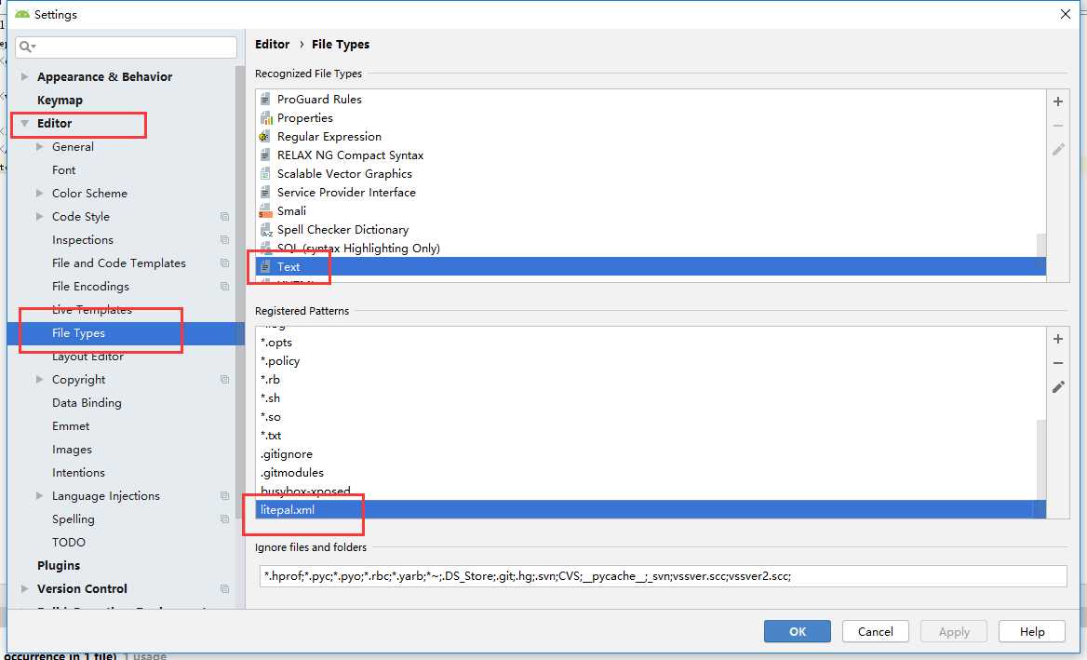Edit the selected recognized file type
1087x660 pixels.
(1058, 149)
